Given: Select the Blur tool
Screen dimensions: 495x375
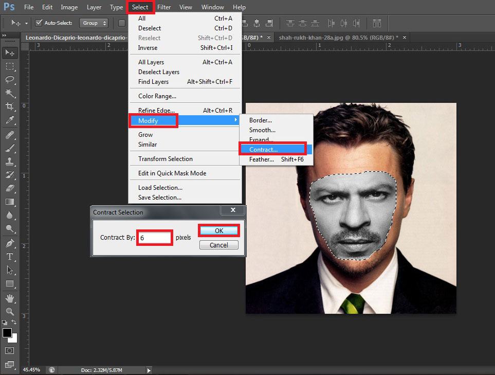Looking at the screenshot, I should click(x=10, y=215).
